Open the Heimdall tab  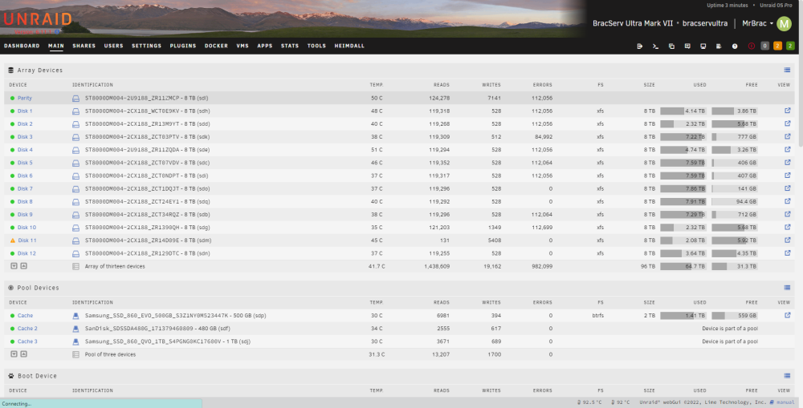click(349, 46)
